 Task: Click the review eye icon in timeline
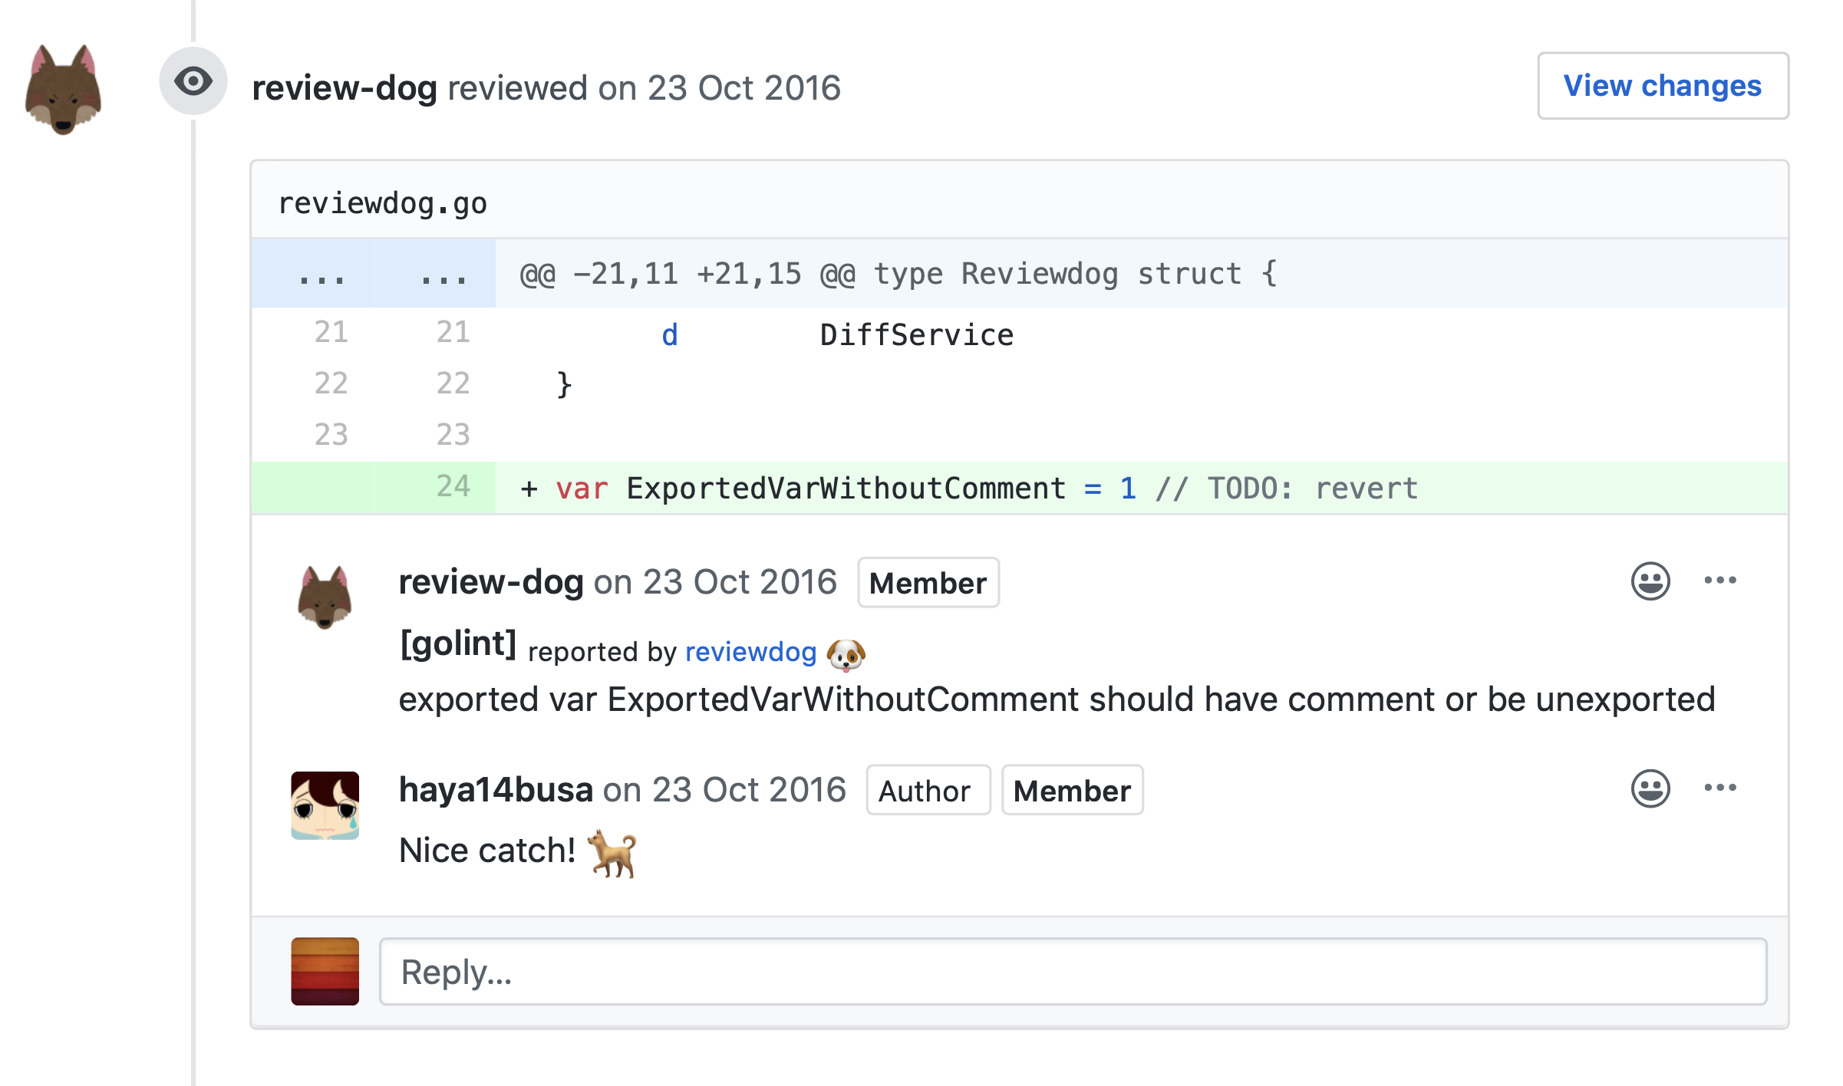(x=193, y=81)
